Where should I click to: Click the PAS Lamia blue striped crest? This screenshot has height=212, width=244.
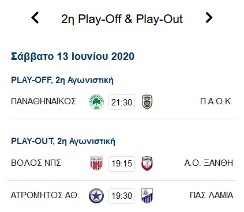[x=147, y=196]
